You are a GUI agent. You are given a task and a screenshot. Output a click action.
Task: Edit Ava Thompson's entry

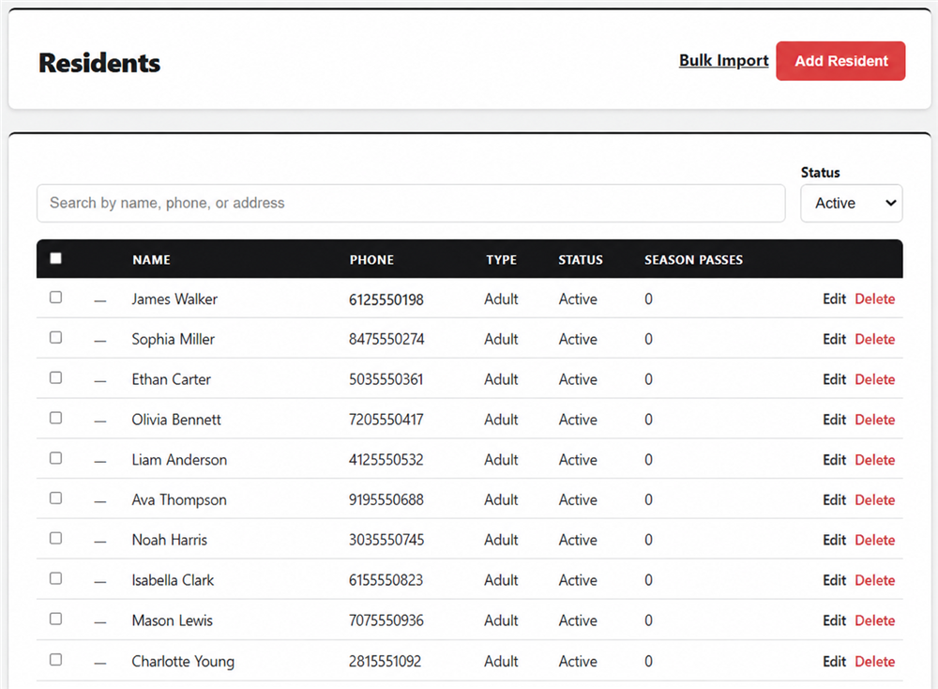pos(834,499)
